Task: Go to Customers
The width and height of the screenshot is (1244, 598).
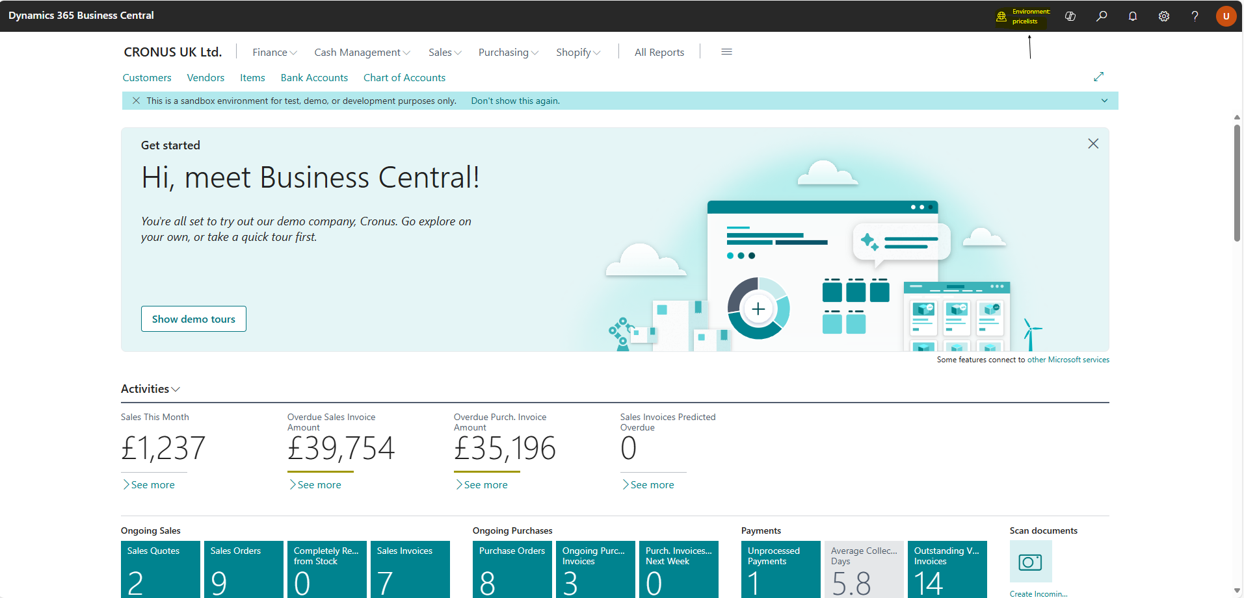Action: (x=147, y=78)
